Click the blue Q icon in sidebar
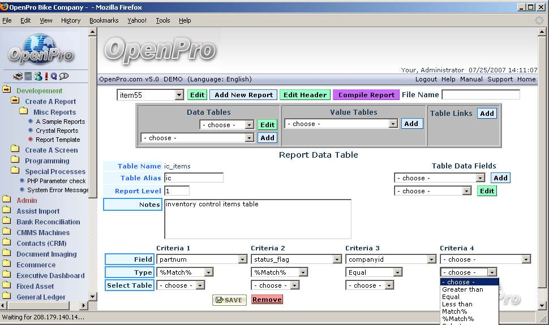This screenshot has width=549, height=325. click(54, 76)
